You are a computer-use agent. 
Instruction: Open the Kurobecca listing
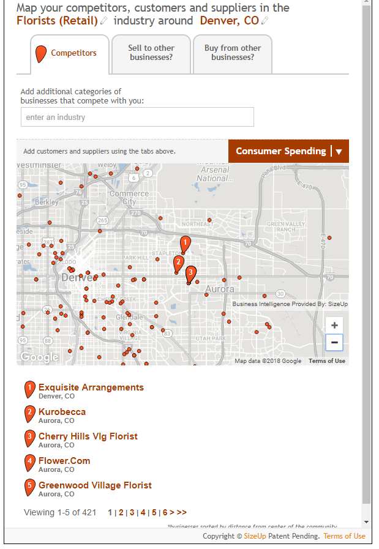click(x=62, y=412)
